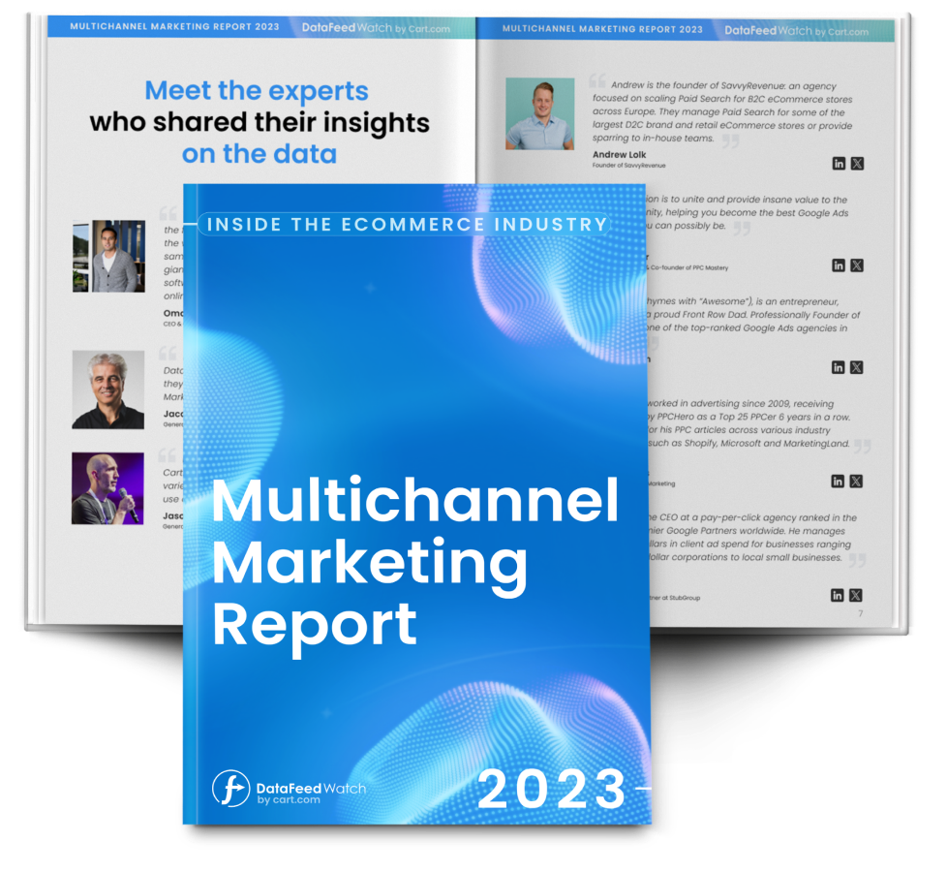
Task: Click LinkedIn icon beside PPC Mastery co-founder
Action: tap(839, 265)
